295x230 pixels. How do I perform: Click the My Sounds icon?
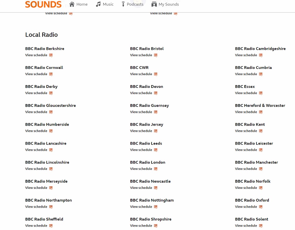(154, 4)
